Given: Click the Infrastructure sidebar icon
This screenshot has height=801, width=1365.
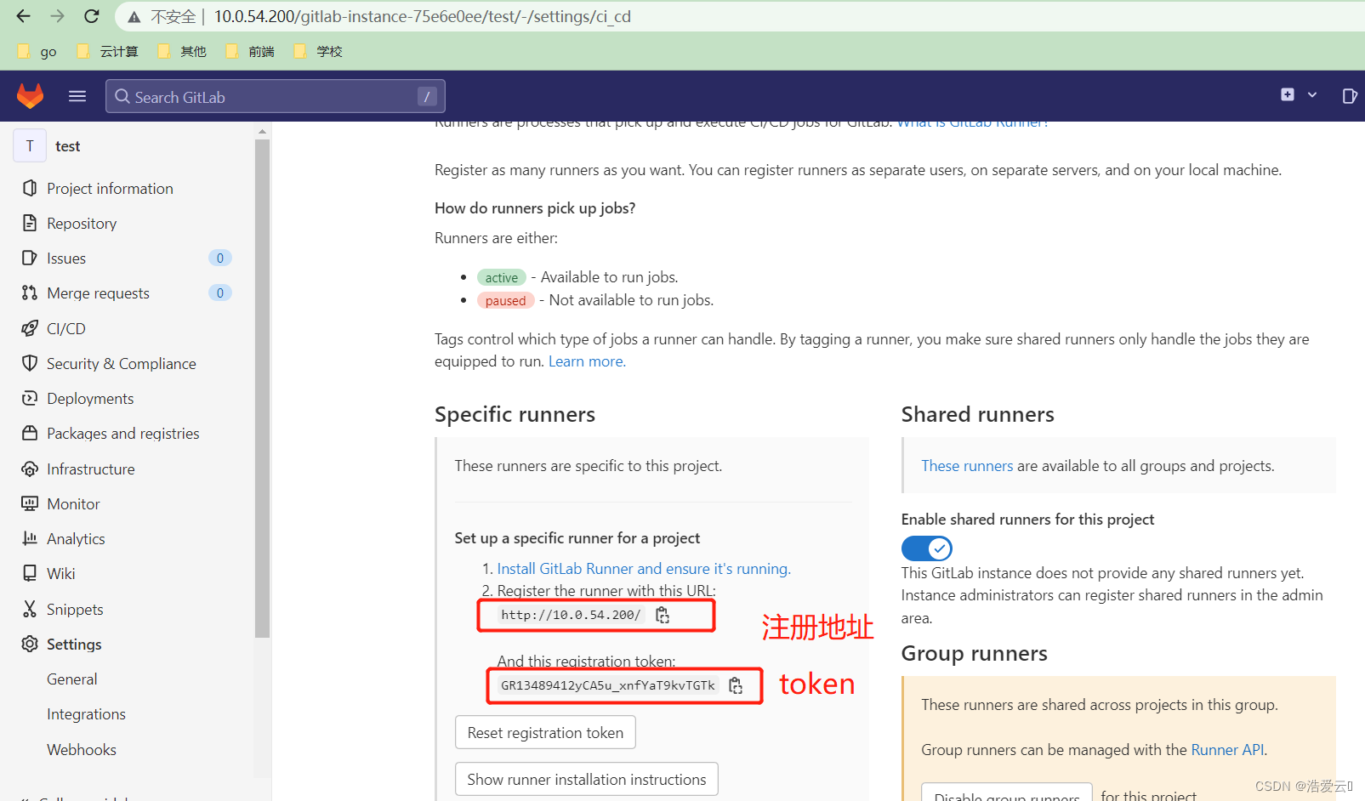Looking at the screenshot, I should pyautogui.click(x=30, y=469).
